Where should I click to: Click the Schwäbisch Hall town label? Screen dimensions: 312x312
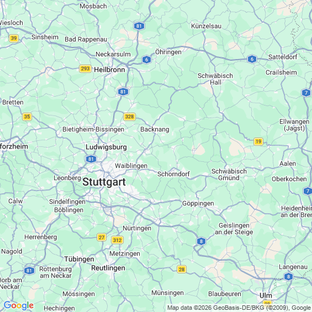(x=215, y=79)
